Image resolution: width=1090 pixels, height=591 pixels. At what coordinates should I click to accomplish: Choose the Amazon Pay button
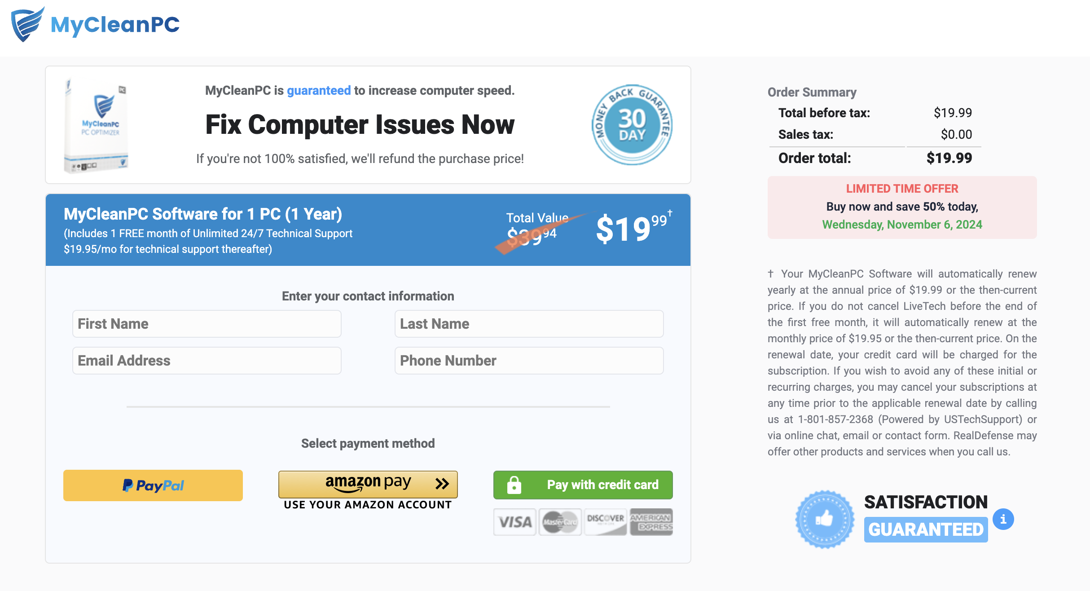[368, 484]
